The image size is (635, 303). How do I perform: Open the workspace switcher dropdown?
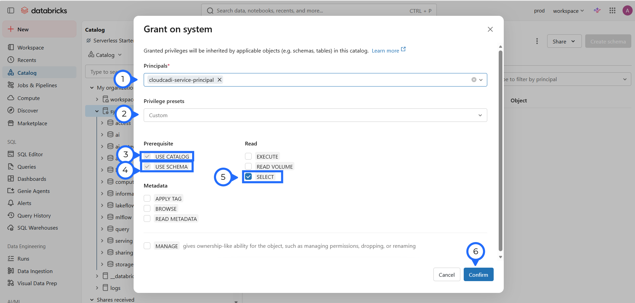pyautogui.click(x=568, y=11)
